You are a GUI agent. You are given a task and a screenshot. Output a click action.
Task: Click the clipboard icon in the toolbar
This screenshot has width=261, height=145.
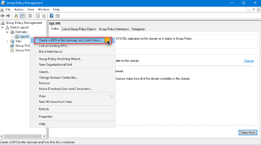pyautogui.click(x=30, y=16)
